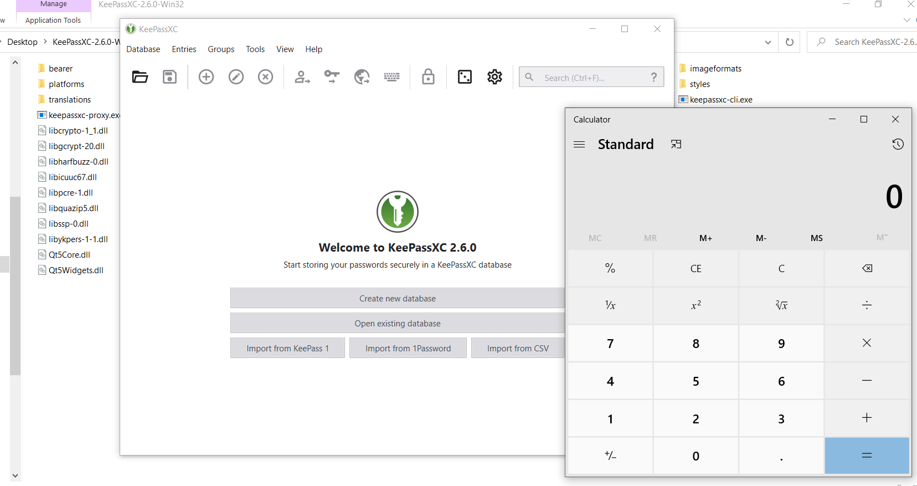Refresh the Explorer folder view
This screenshot has height=486, width=917.
[x=789, y=42]
